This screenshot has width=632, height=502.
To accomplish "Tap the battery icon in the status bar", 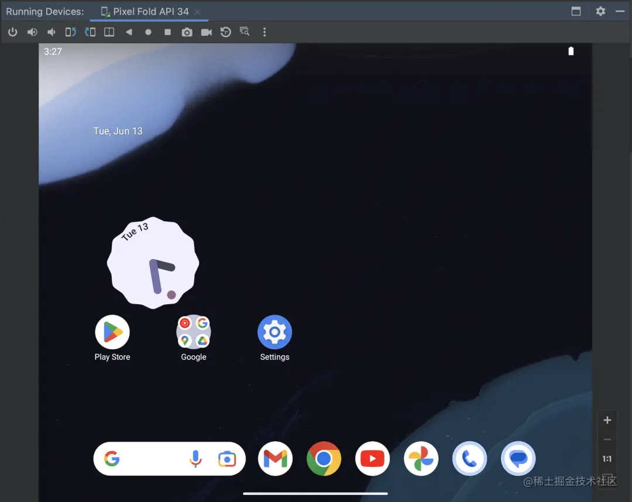I will tap(571, 51).
